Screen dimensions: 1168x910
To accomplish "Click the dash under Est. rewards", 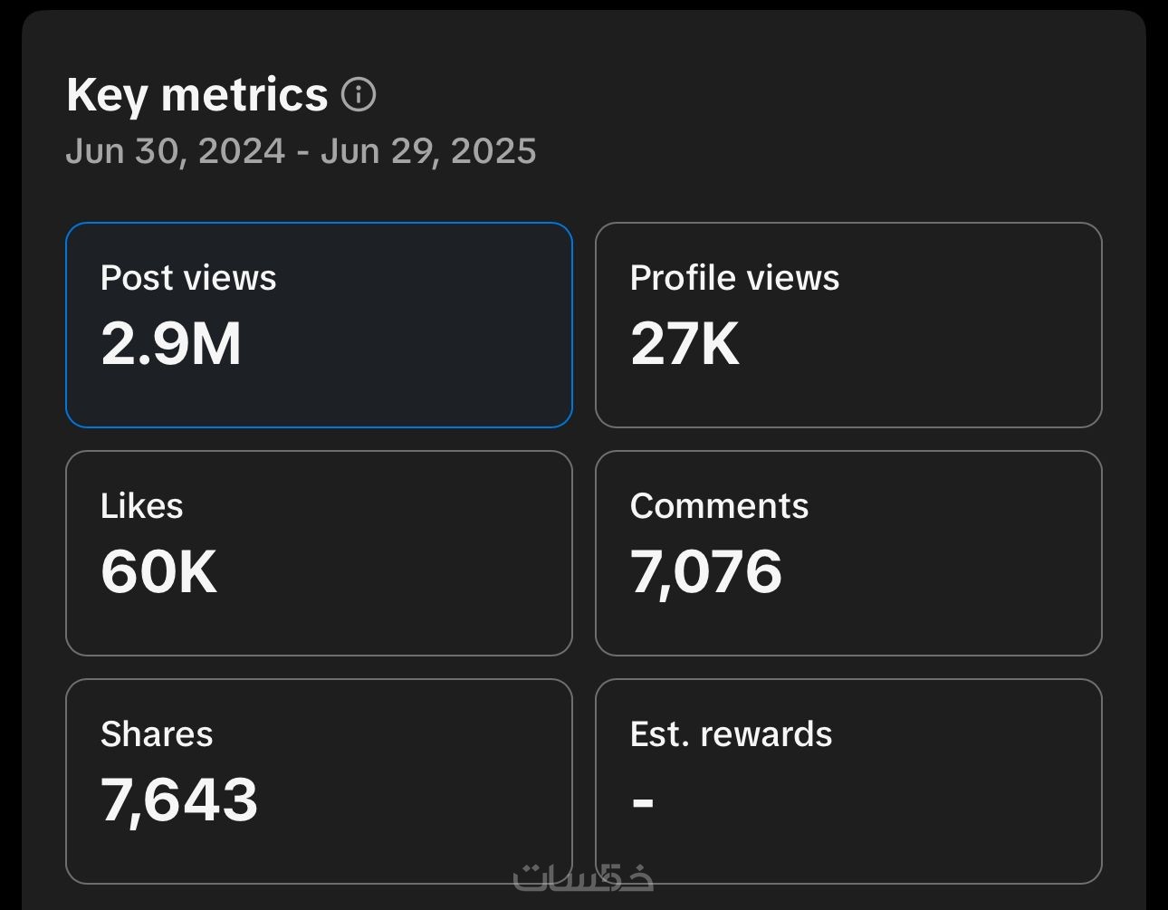I will [642, 801].
